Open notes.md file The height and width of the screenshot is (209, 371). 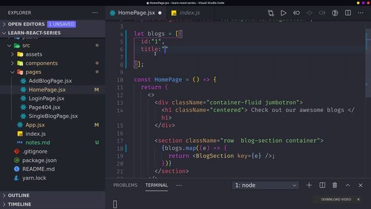[38, 143]
